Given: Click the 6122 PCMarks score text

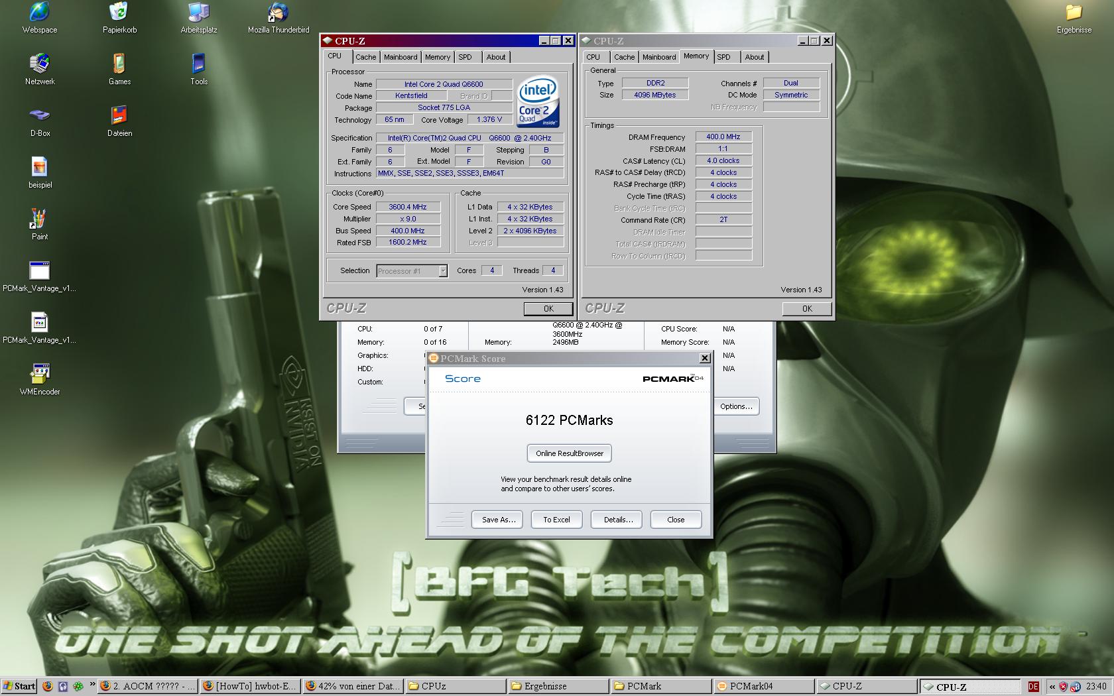Looking at the screenshot, I should click(x=569, y=420).
